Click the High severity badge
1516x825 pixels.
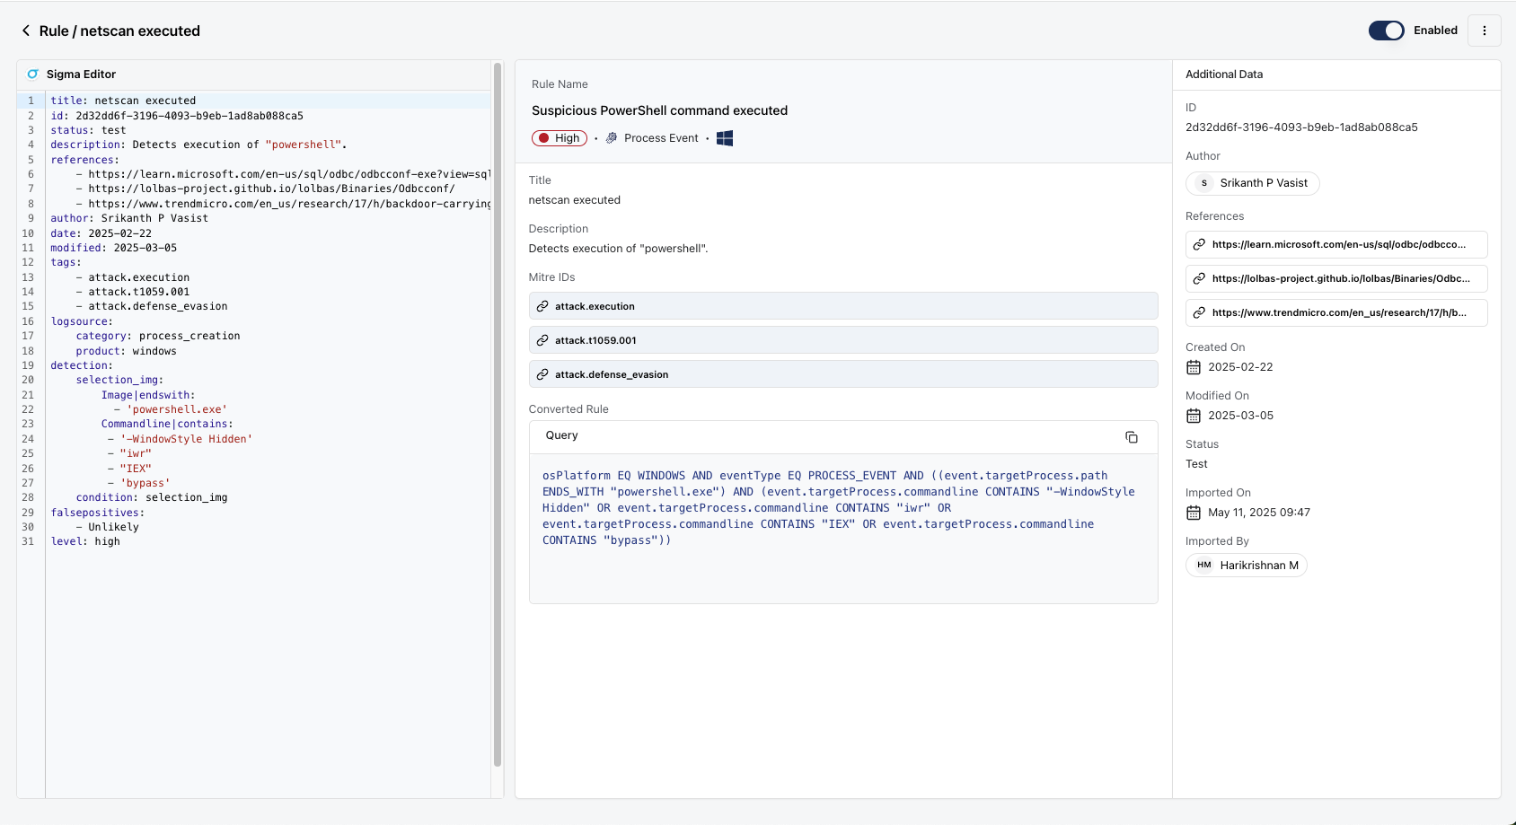coord(560,138)
